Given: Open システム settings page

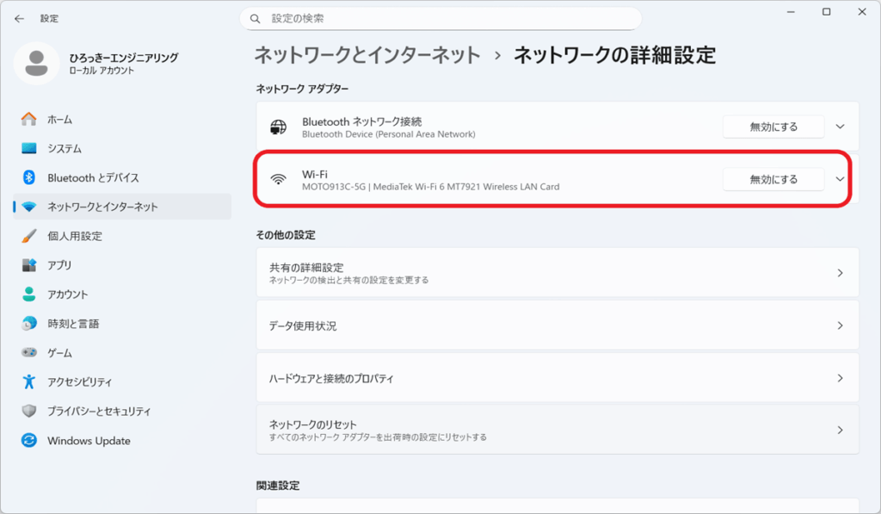Looking at the screenshot, I should click(x=122, y=148).
